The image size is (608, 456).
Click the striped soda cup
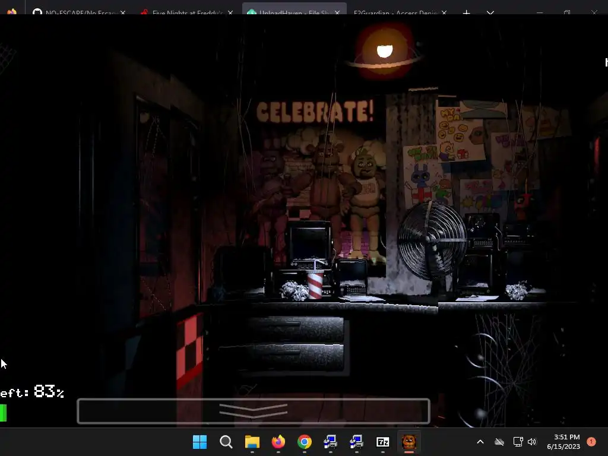[315, 283]
